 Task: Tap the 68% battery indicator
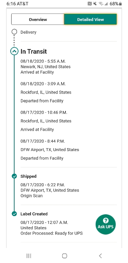[x=116, y=4]
